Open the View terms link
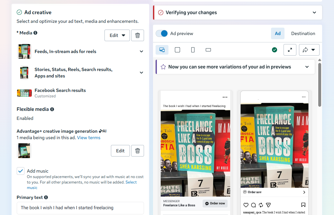 click(x=89, y=138)
